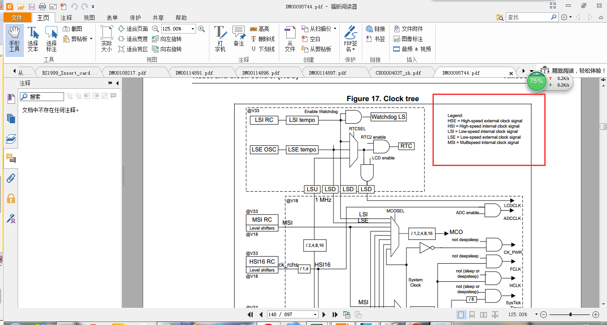607x325 pixels.
Task: Expand the zoom percentage dropdown in ribbon
Action: click(x=193, y=29)
